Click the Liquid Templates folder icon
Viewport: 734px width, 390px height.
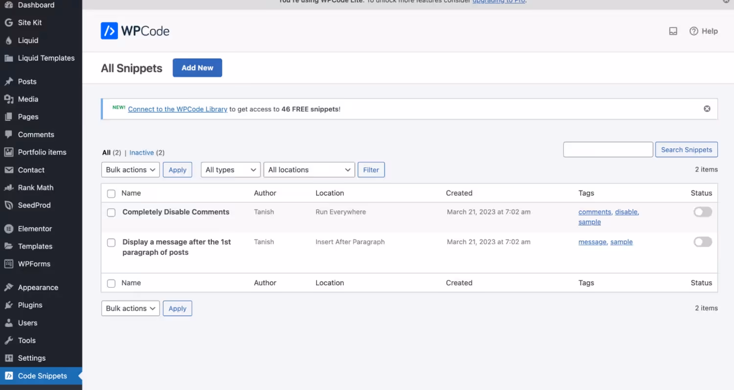click(x=8, y=58)
